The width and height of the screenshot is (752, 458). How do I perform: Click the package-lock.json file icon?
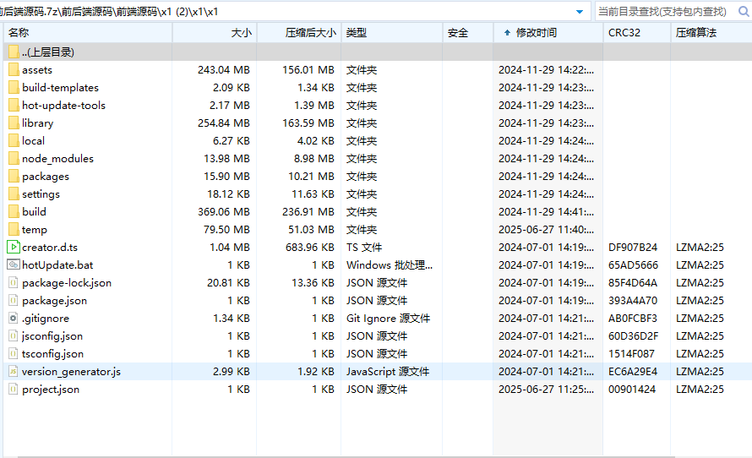(13, 283)
